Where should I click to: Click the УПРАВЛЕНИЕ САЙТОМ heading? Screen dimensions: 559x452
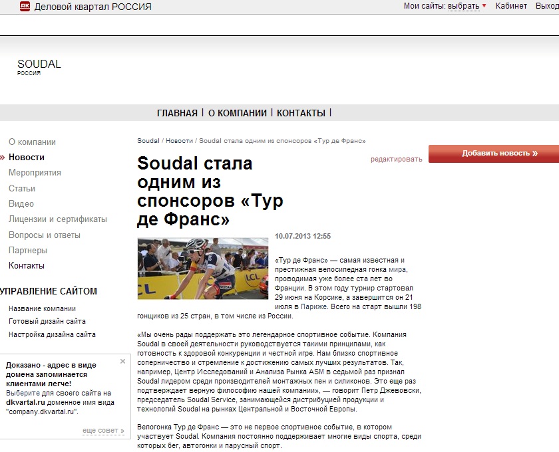49,291
